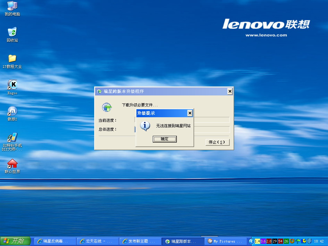Click 确定 in the 升级提示 dialog
This screenshot has height=246, width=328.
165,139
